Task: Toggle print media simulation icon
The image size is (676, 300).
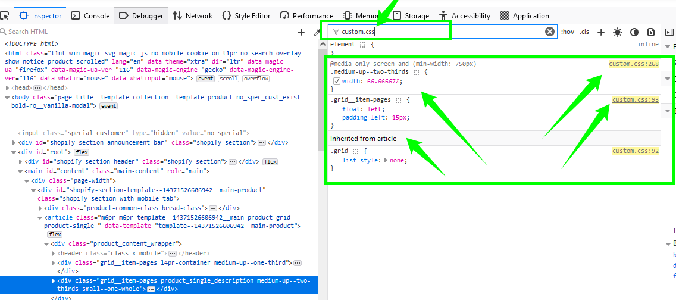Action: [651, 32]
